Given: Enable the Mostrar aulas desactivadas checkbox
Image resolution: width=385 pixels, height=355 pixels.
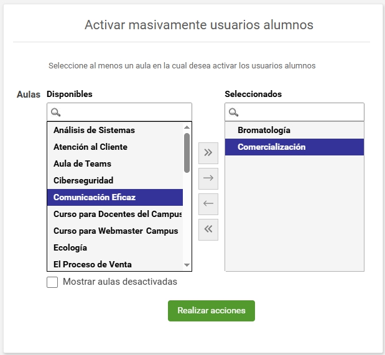Looking at the screenshot, I should (52, 282).
